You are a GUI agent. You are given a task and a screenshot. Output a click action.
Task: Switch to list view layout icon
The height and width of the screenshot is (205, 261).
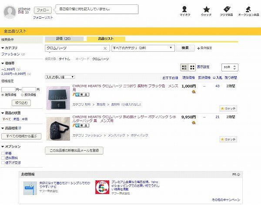click(184, 67)
